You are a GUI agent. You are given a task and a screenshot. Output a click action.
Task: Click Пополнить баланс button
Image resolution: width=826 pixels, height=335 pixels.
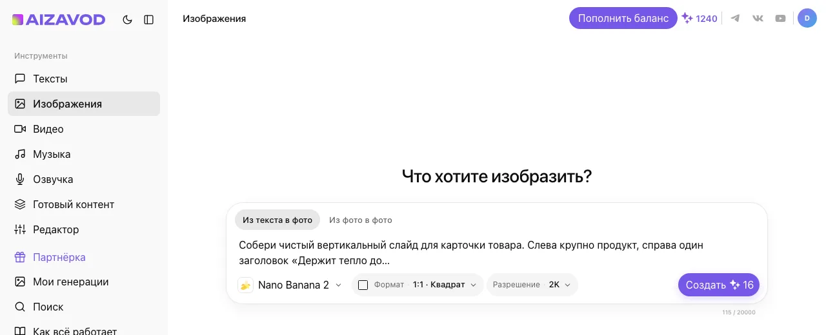[623, 18]
